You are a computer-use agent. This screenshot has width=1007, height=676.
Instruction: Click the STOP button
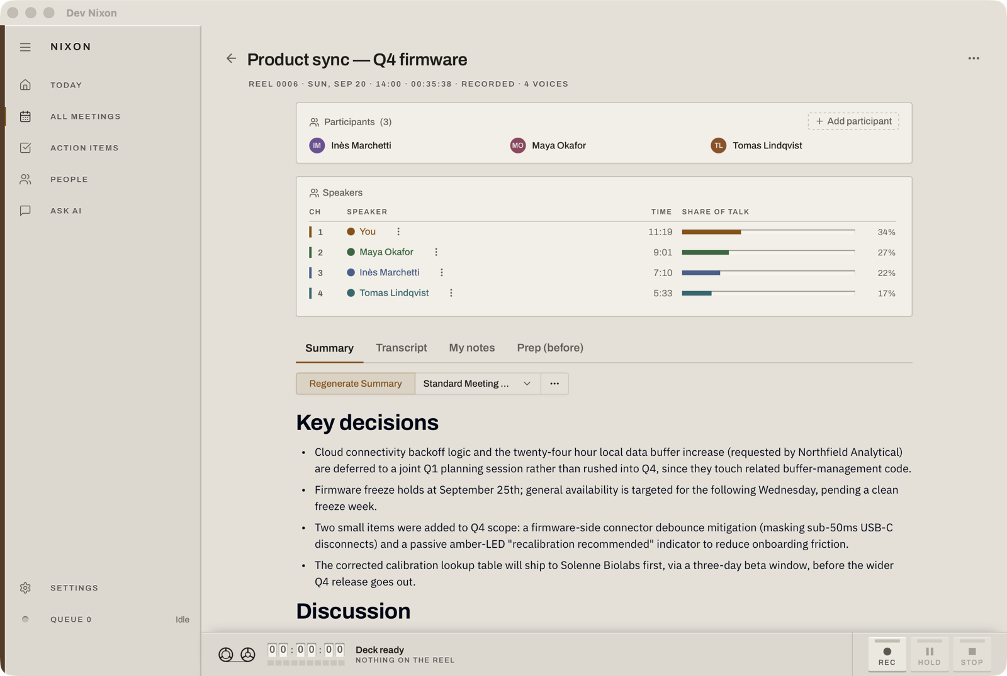point(972,655)
